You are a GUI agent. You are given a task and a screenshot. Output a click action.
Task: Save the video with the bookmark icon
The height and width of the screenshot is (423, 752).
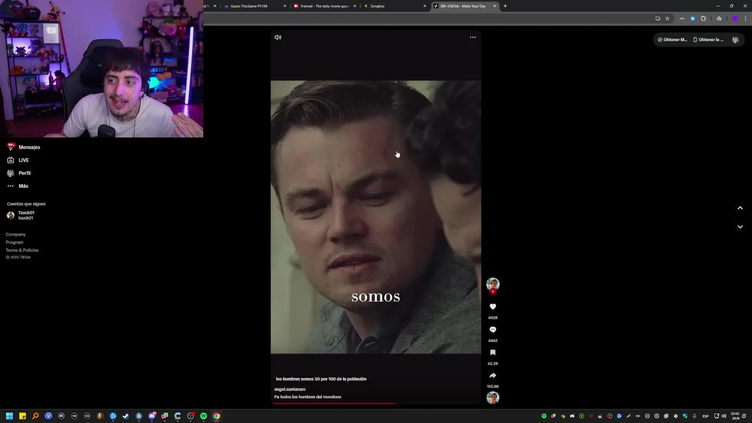coord(493,352)
